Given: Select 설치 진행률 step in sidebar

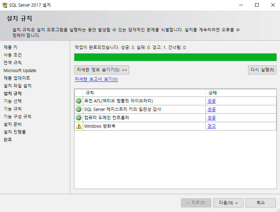Looking at the screenshot, I should tap(15, 132).
